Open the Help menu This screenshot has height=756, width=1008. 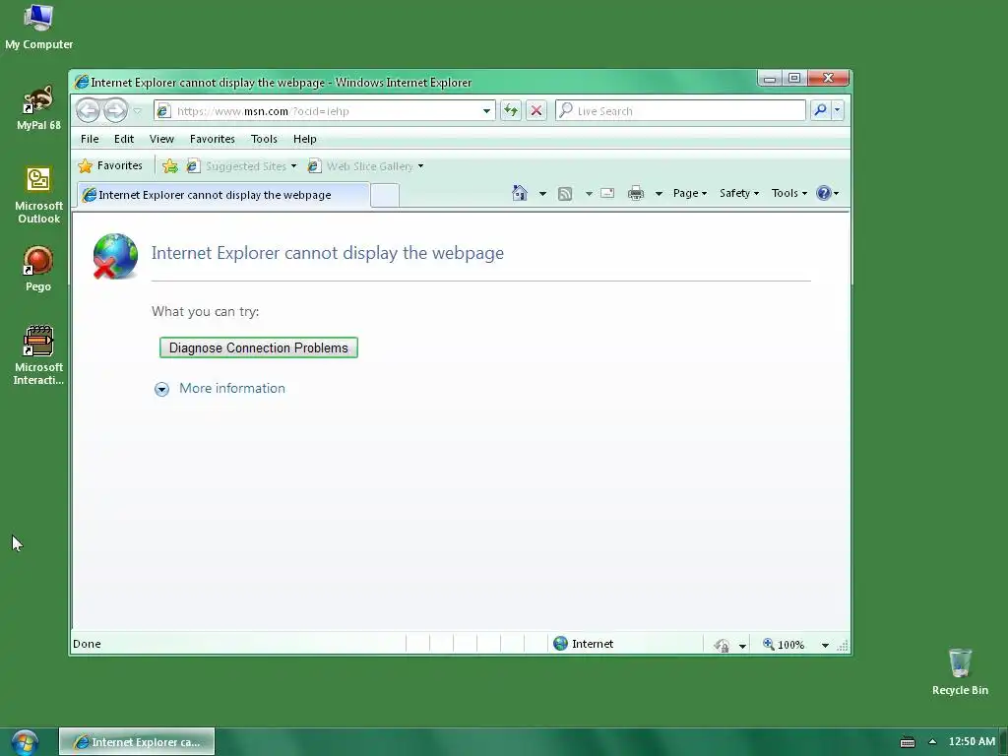click(x=305, y=139)
